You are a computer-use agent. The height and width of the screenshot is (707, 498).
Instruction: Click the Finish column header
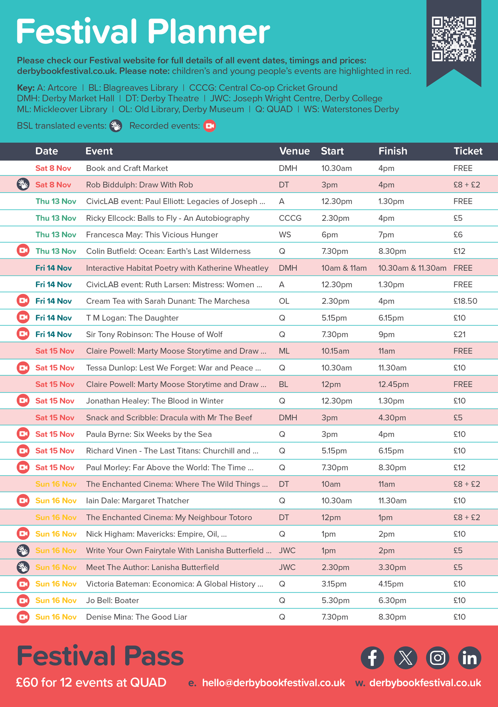point(393,151)
